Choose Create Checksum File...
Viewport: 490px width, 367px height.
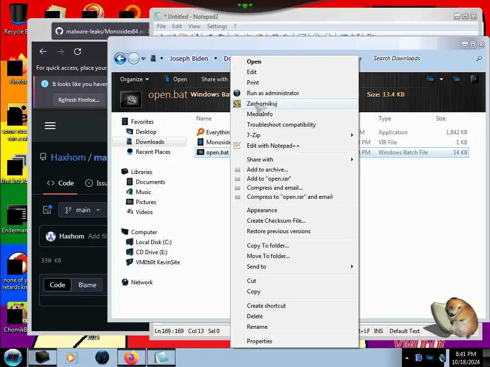[x=295, y=221]
